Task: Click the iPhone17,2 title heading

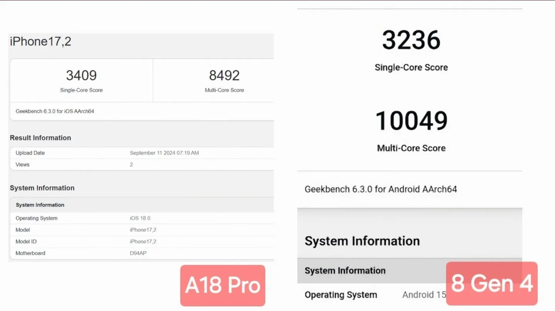Action: click(41, 41)
